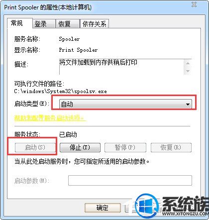Expand the 启动类型 dropdown set to 自动

125,105
